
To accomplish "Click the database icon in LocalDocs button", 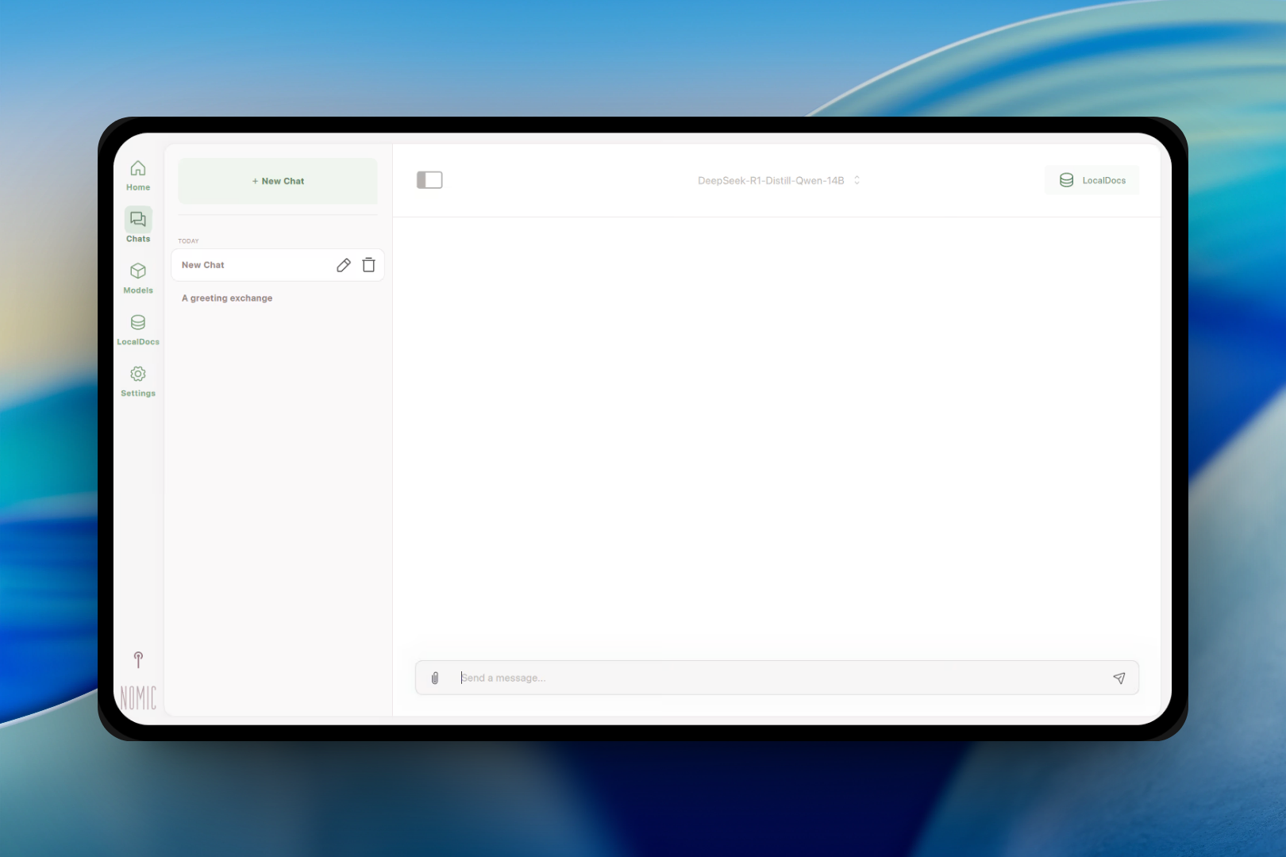I will coord(1066,180).
